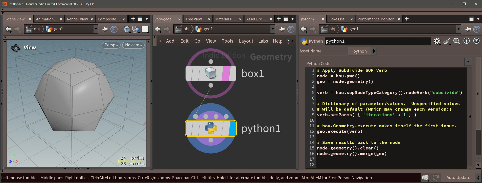The height and width of the screenshot is (183, 482).
Task: Click the refresh update icon in the status bar
Action: (436, 178)
